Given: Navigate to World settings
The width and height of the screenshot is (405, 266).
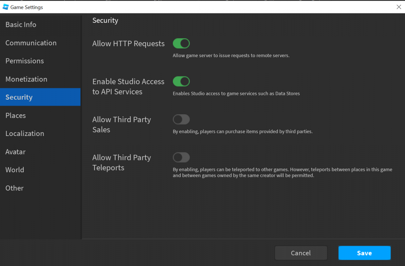Looking at the screenshot, I should (40, 170).
